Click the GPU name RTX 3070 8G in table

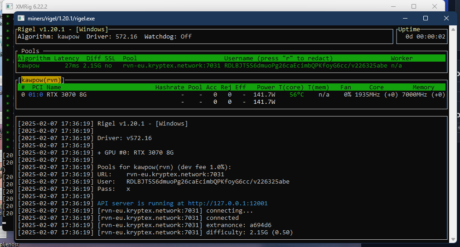67,95
